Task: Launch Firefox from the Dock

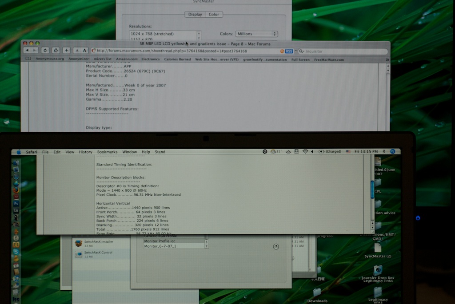Action: [16, 190]
